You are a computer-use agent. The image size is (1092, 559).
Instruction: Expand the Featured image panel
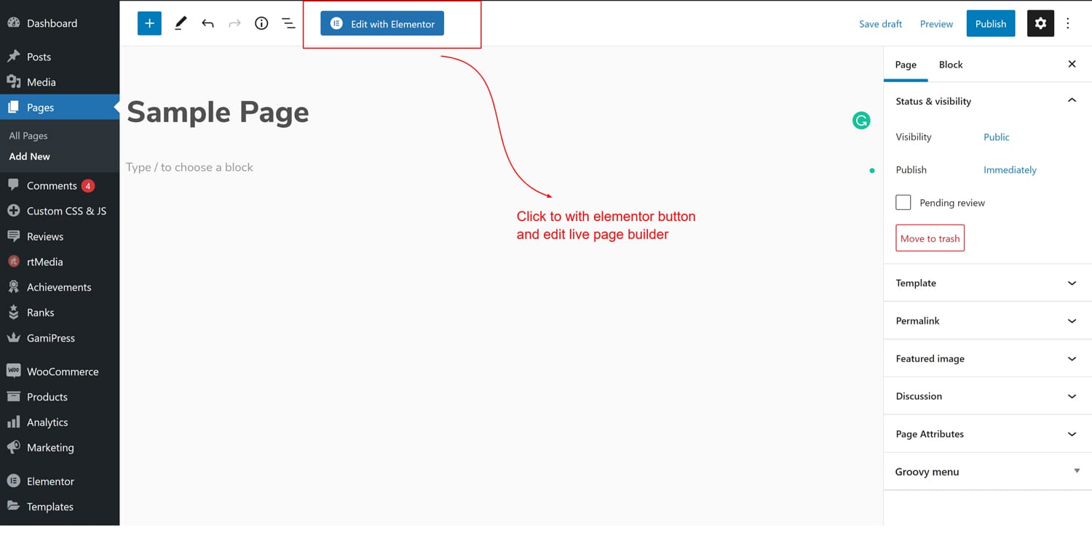click(x=987, y=358)
